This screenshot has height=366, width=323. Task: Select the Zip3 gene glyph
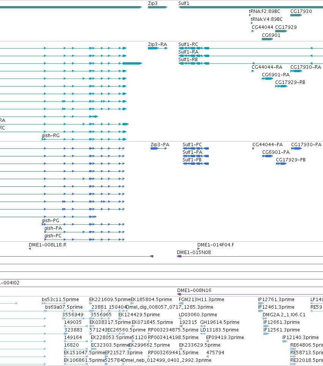(158, 7)
